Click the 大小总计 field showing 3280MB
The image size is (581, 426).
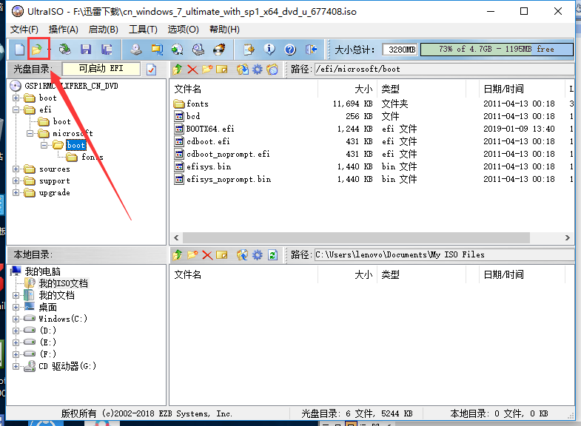click(x=400, y=50)
